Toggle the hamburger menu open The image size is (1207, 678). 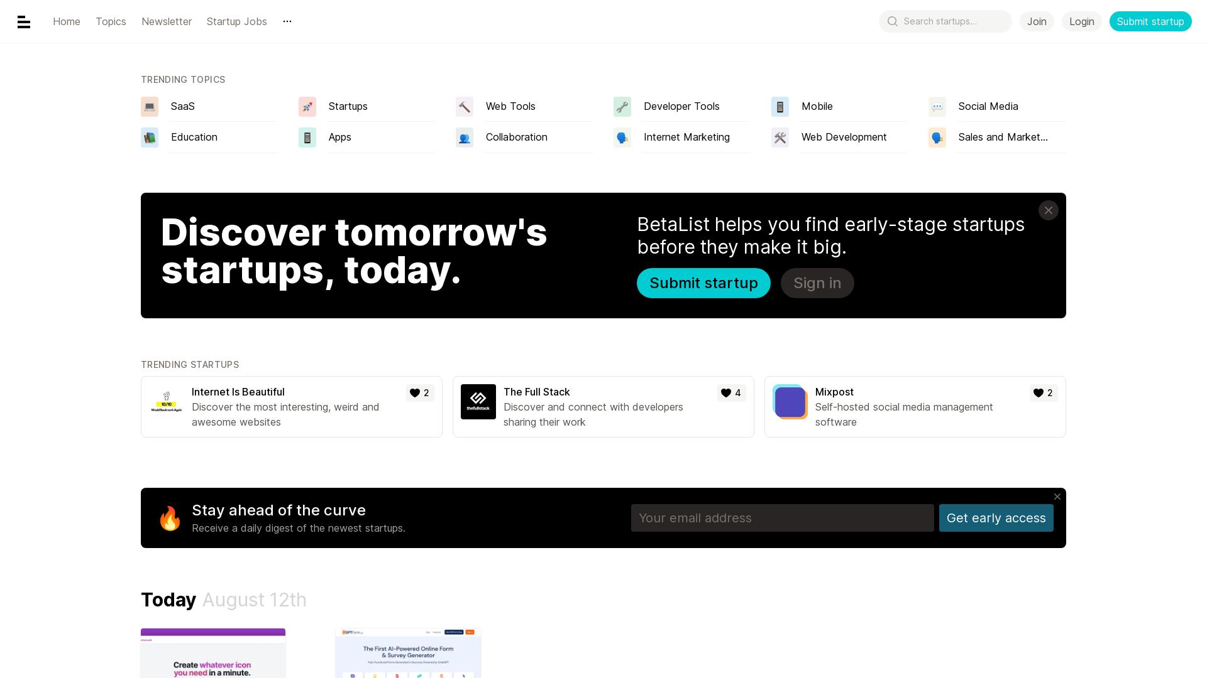point(23,21)
